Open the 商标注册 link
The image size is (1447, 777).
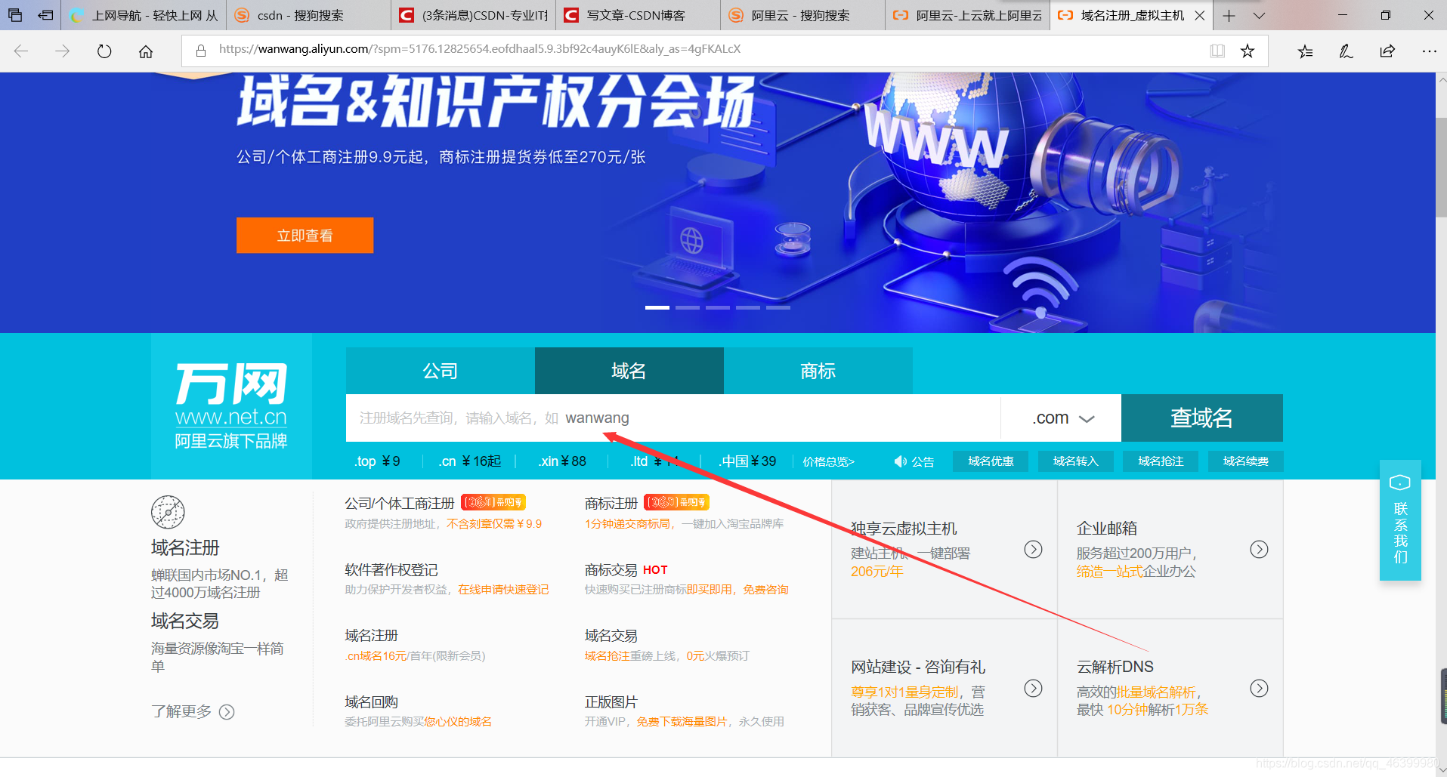(611, 503)
